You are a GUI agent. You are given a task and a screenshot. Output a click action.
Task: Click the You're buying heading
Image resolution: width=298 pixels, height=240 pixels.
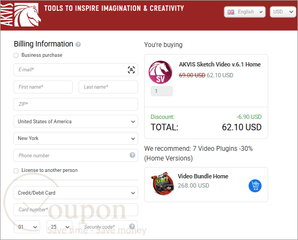click(x=163, y=45)
